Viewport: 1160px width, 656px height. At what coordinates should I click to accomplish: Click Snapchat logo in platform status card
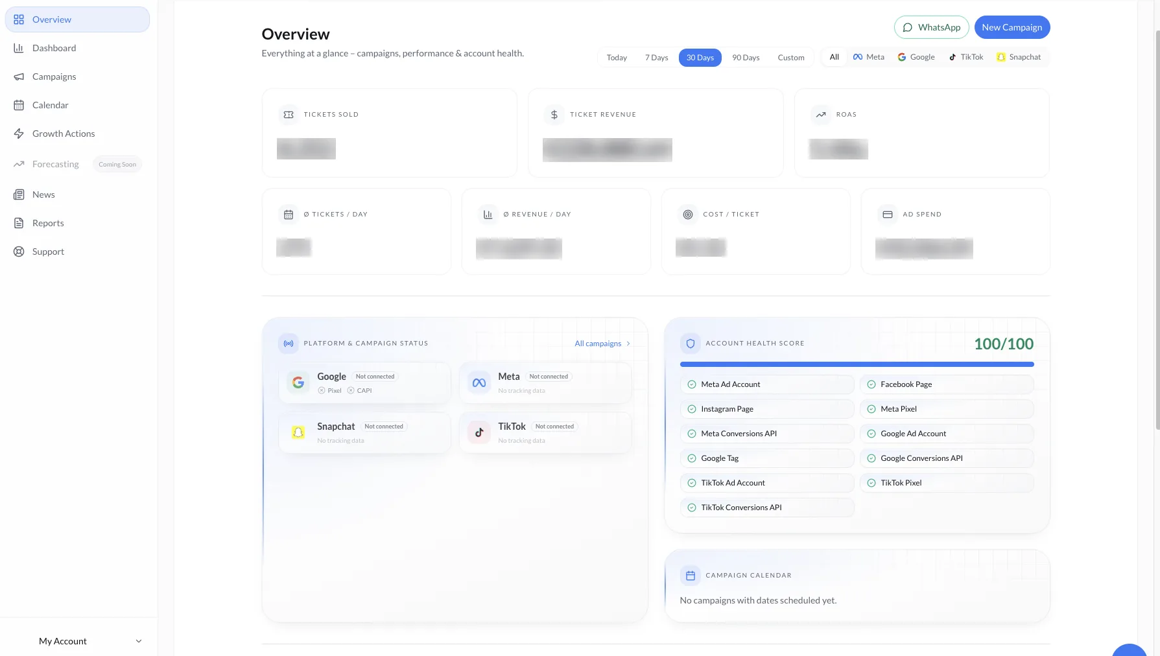(x=298, y=432)
